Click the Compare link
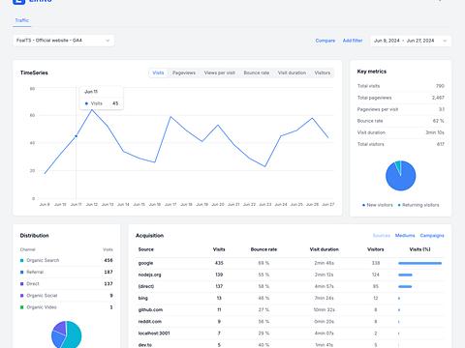 [x=325, y=41]
